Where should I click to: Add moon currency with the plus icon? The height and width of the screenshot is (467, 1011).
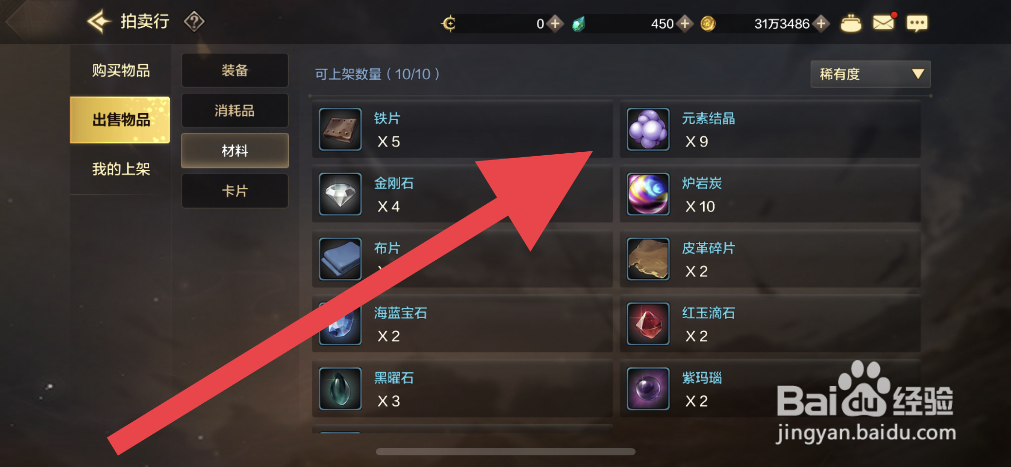555,23
